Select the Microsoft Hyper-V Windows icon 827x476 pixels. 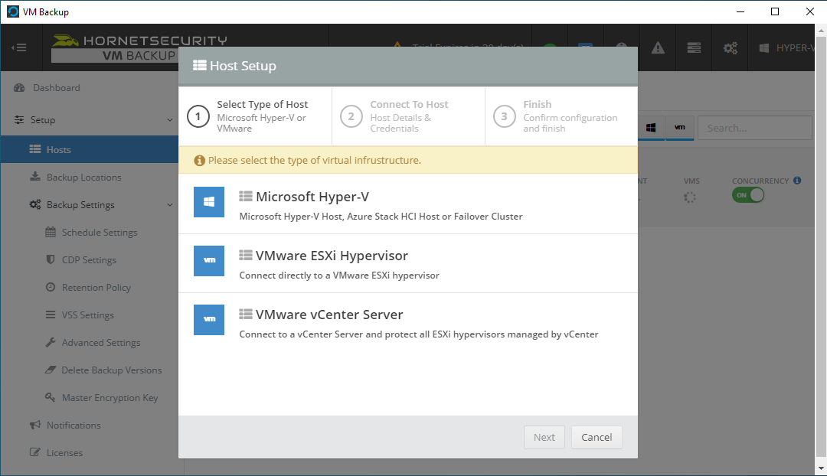click(x=208, y=201)
